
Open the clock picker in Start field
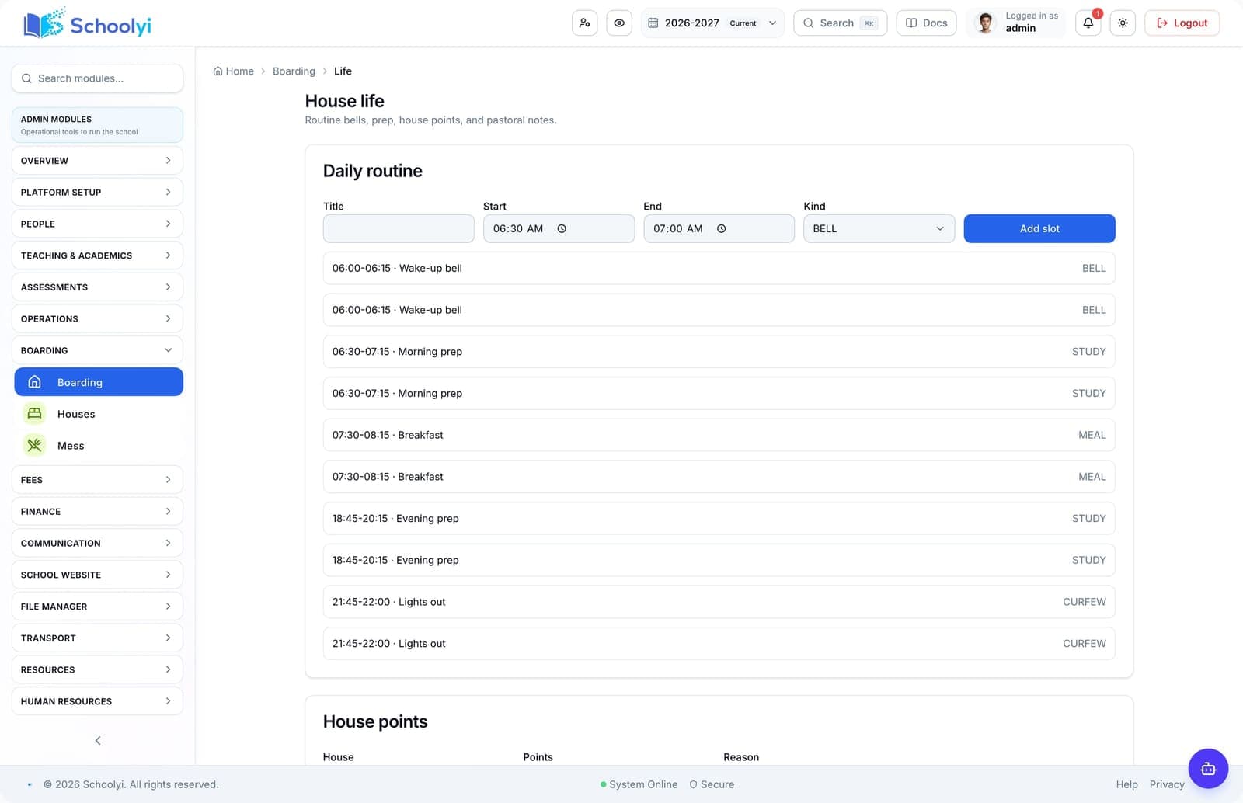click(562, 229)
